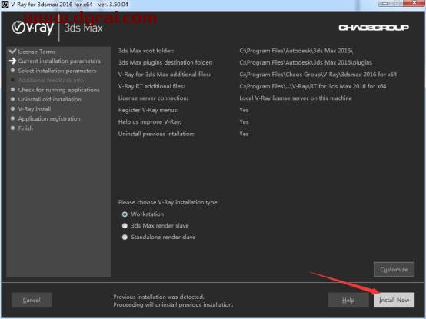Select the Select installation parameters step
Image resolution: width=426 pixels, height=319 pixels.
pyautogui.click(x=57, y=71)
